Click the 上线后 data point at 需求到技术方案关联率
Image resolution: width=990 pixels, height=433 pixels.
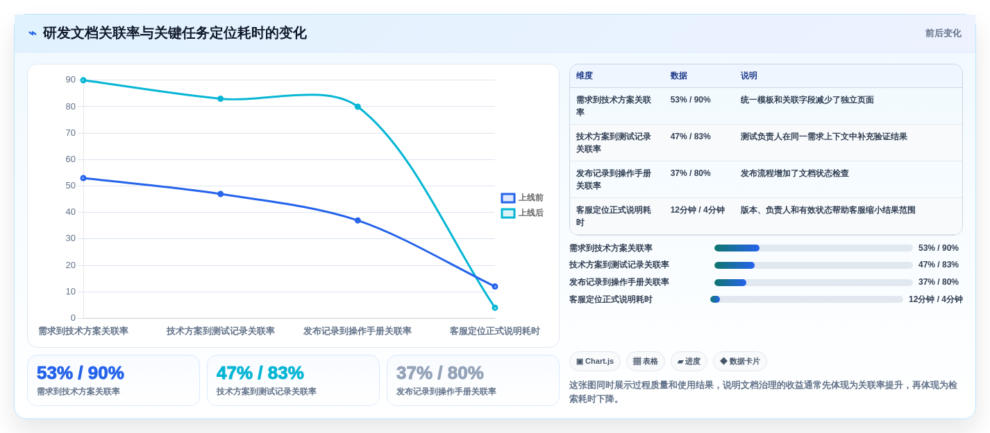point(83,80)
